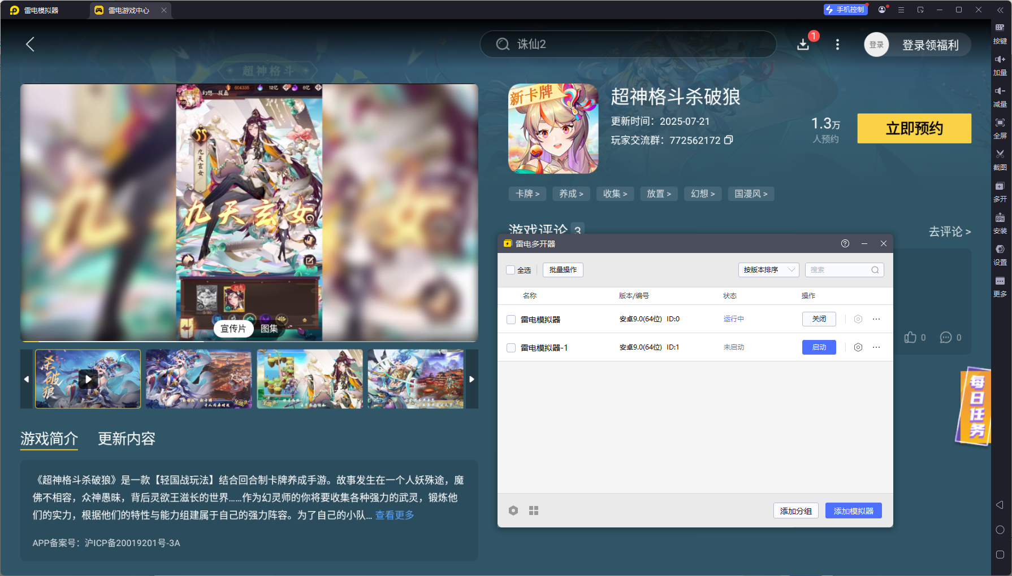Open 设置 settings in right sidebar

1000,255
